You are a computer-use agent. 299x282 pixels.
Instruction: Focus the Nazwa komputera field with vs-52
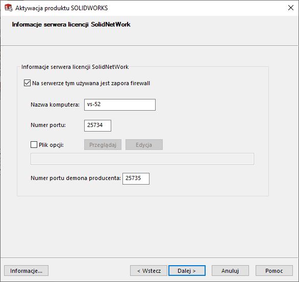point(120,105)
